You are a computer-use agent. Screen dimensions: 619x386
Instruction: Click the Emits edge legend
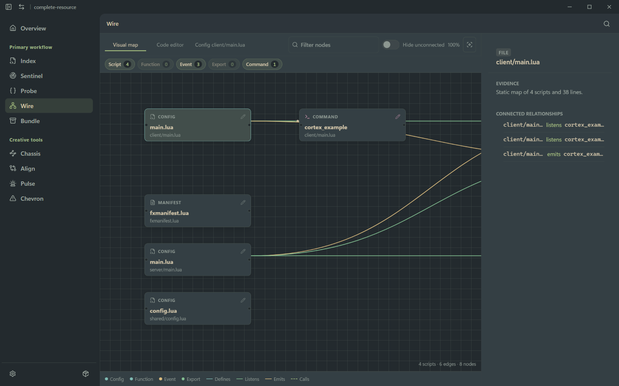pos(275,379)
